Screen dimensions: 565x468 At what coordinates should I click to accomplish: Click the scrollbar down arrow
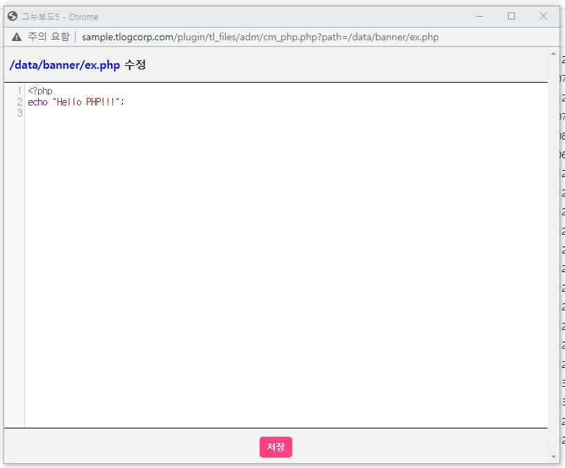[553, 456]
